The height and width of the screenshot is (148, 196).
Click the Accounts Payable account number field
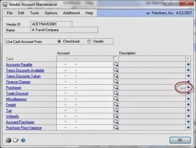[85, 65]
